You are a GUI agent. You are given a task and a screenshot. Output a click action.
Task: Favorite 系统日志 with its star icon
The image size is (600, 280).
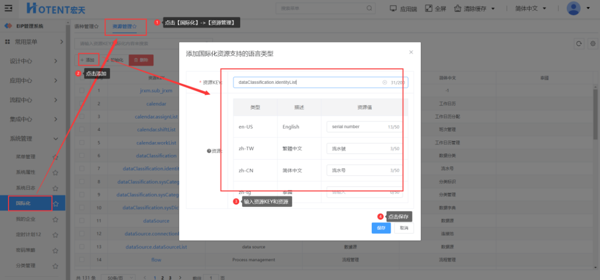56,188
